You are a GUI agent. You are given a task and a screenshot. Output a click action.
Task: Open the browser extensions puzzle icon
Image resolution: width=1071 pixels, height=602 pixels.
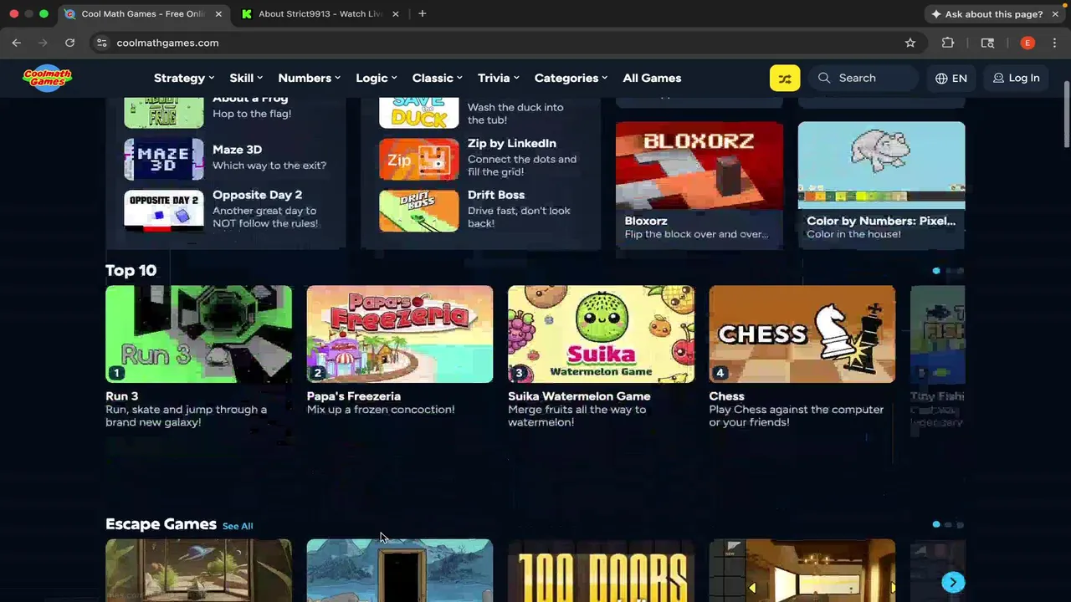(948, 43)
